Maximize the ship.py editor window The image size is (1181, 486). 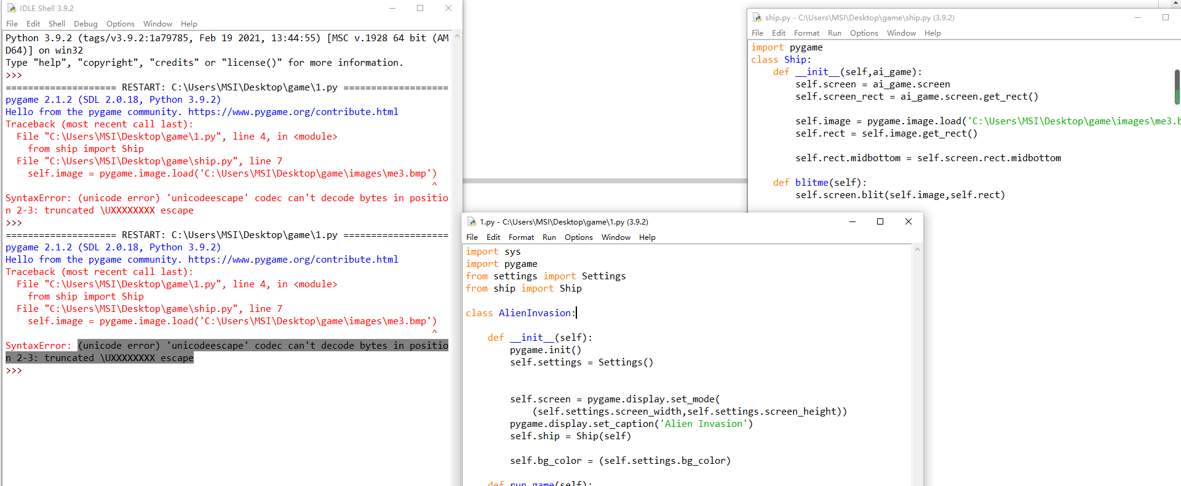pos(1166,17)
